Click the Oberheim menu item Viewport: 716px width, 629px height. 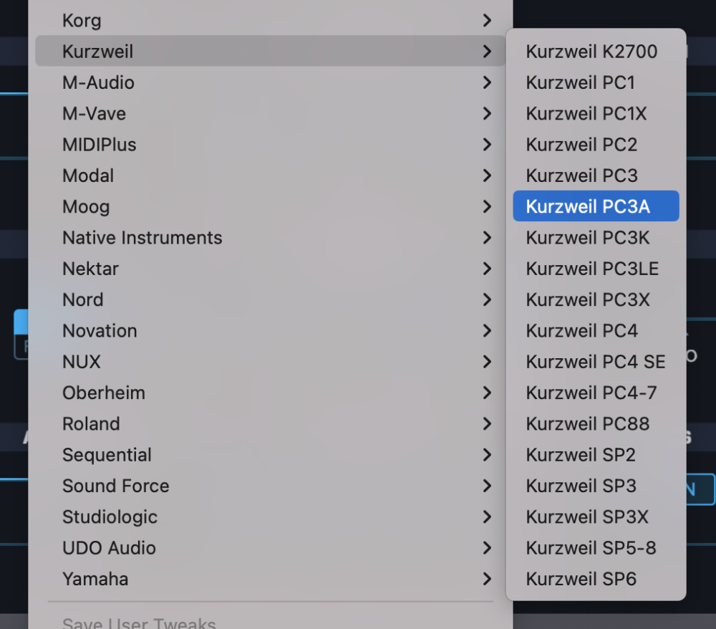click(x=104, y=393)
